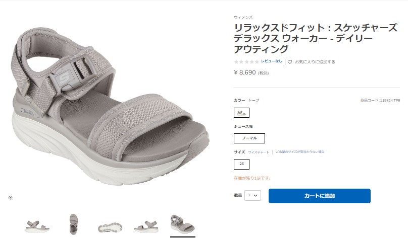This screenshot has width=408, height=242.
Task: Select the sole-view sandal thumbnail
Action: click(x=110, y=227)
